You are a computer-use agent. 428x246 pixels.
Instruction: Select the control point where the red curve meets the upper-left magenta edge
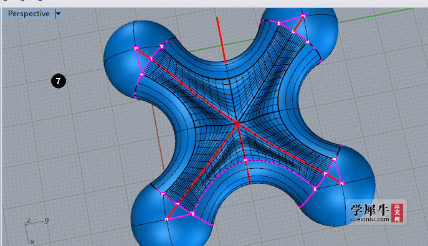click(151, 59)
